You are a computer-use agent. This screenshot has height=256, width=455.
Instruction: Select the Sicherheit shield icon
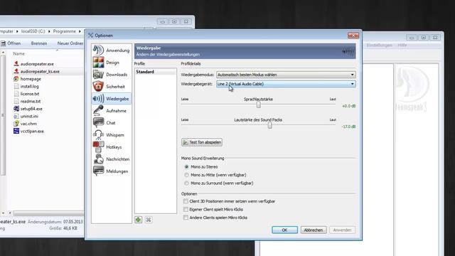click(x=98, y=87)
